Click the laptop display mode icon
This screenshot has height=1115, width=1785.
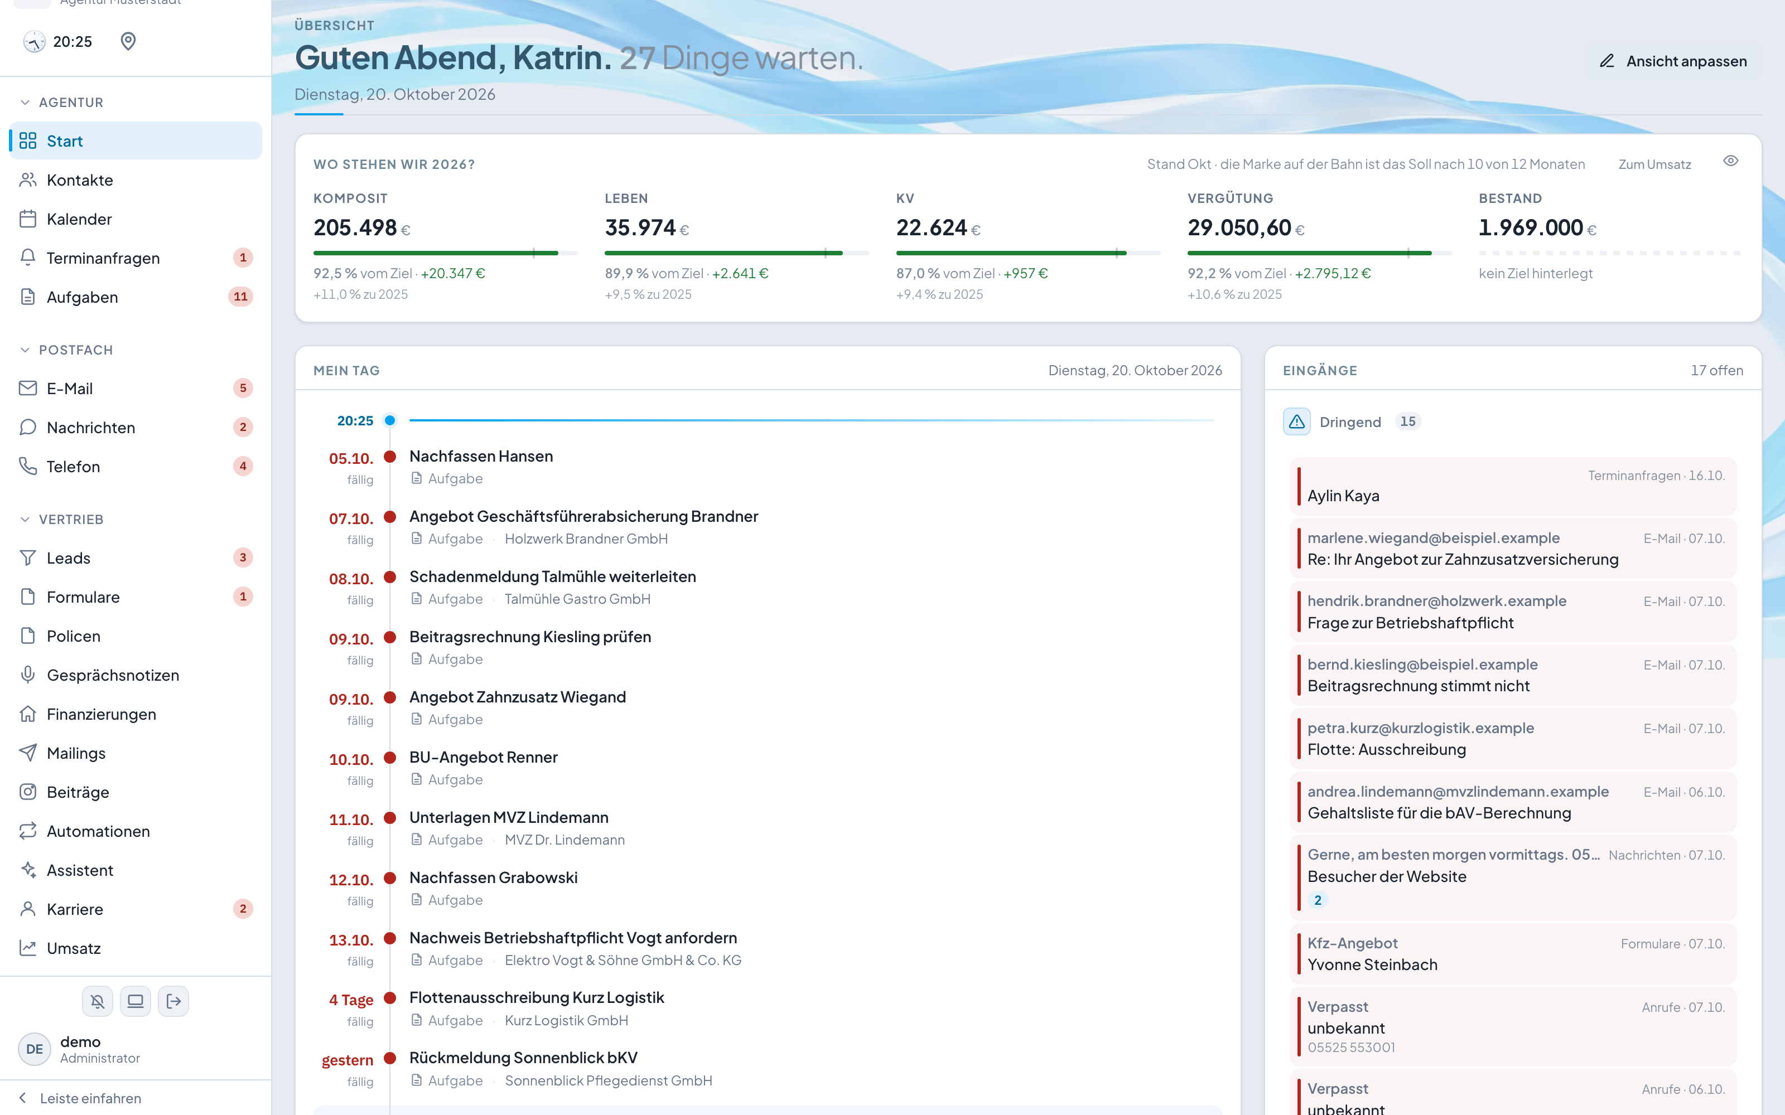[136, 1001]
